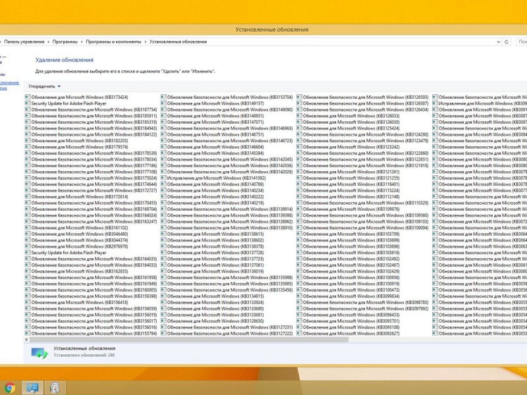
Task: Select the icon of hotfix KB3141092
Action: pyautogui.click(x=163, y=178)
